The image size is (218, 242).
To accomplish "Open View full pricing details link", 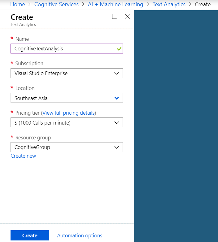I will 68,113.
